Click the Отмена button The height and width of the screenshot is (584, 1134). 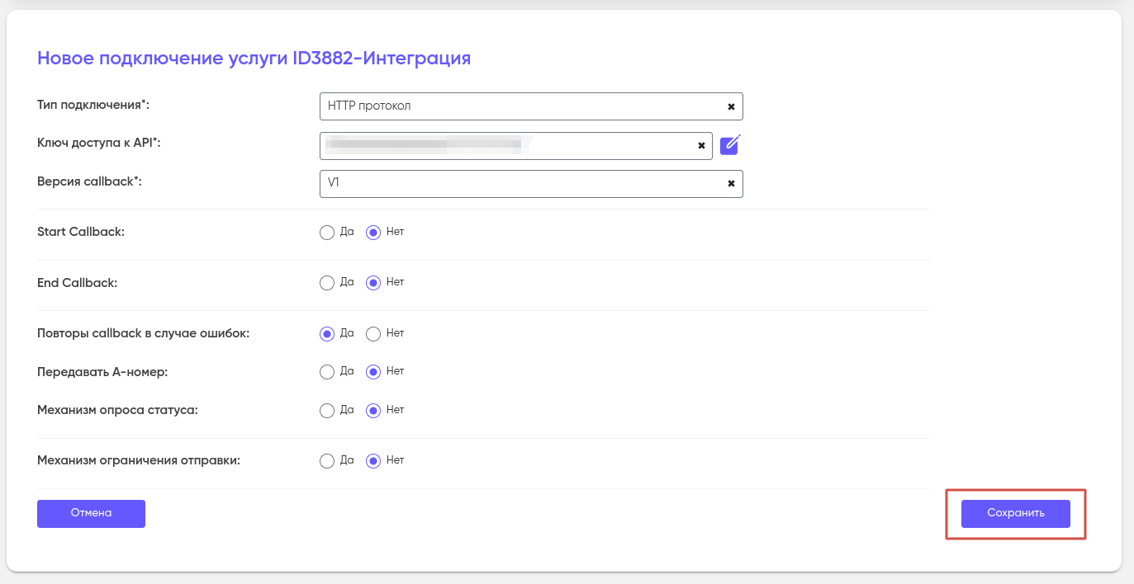(x=91, y=513)
